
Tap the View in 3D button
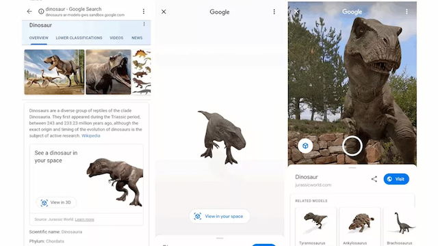[56, 202]
